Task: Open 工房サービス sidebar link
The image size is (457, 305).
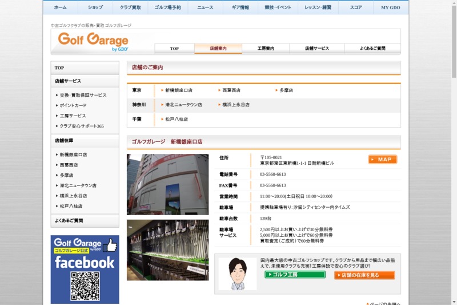Action: point(73,116)
